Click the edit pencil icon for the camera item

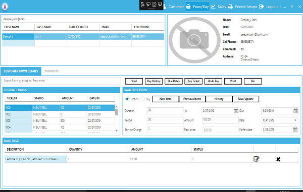(x=257, y=159)
